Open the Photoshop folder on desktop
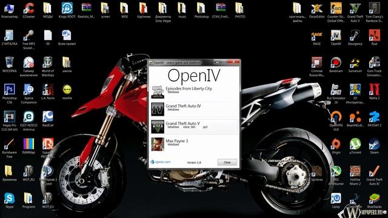 (201, 10)
